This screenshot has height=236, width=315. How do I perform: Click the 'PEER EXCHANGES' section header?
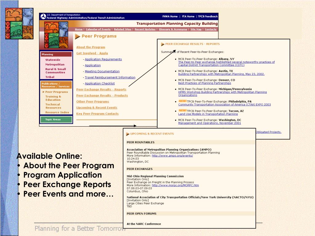140,169
